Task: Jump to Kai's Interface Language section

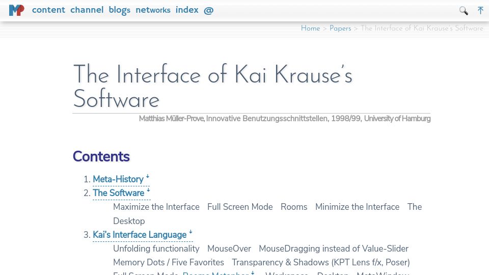Action: pyautogui.click(x=140, y=235)
